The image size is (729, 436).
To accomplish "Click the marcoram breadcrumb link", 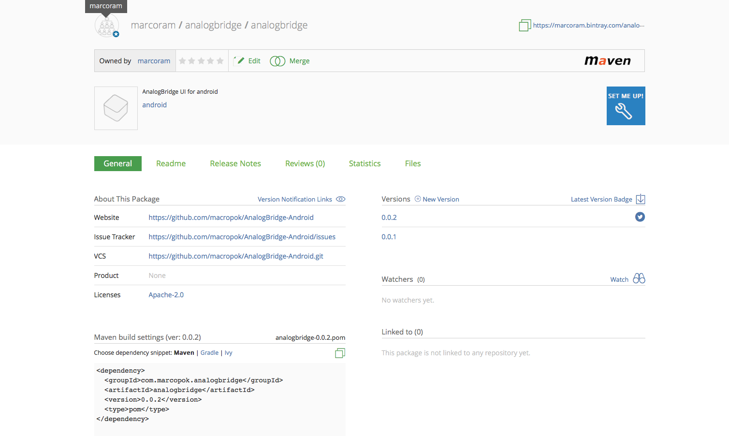I will (153, 25).
